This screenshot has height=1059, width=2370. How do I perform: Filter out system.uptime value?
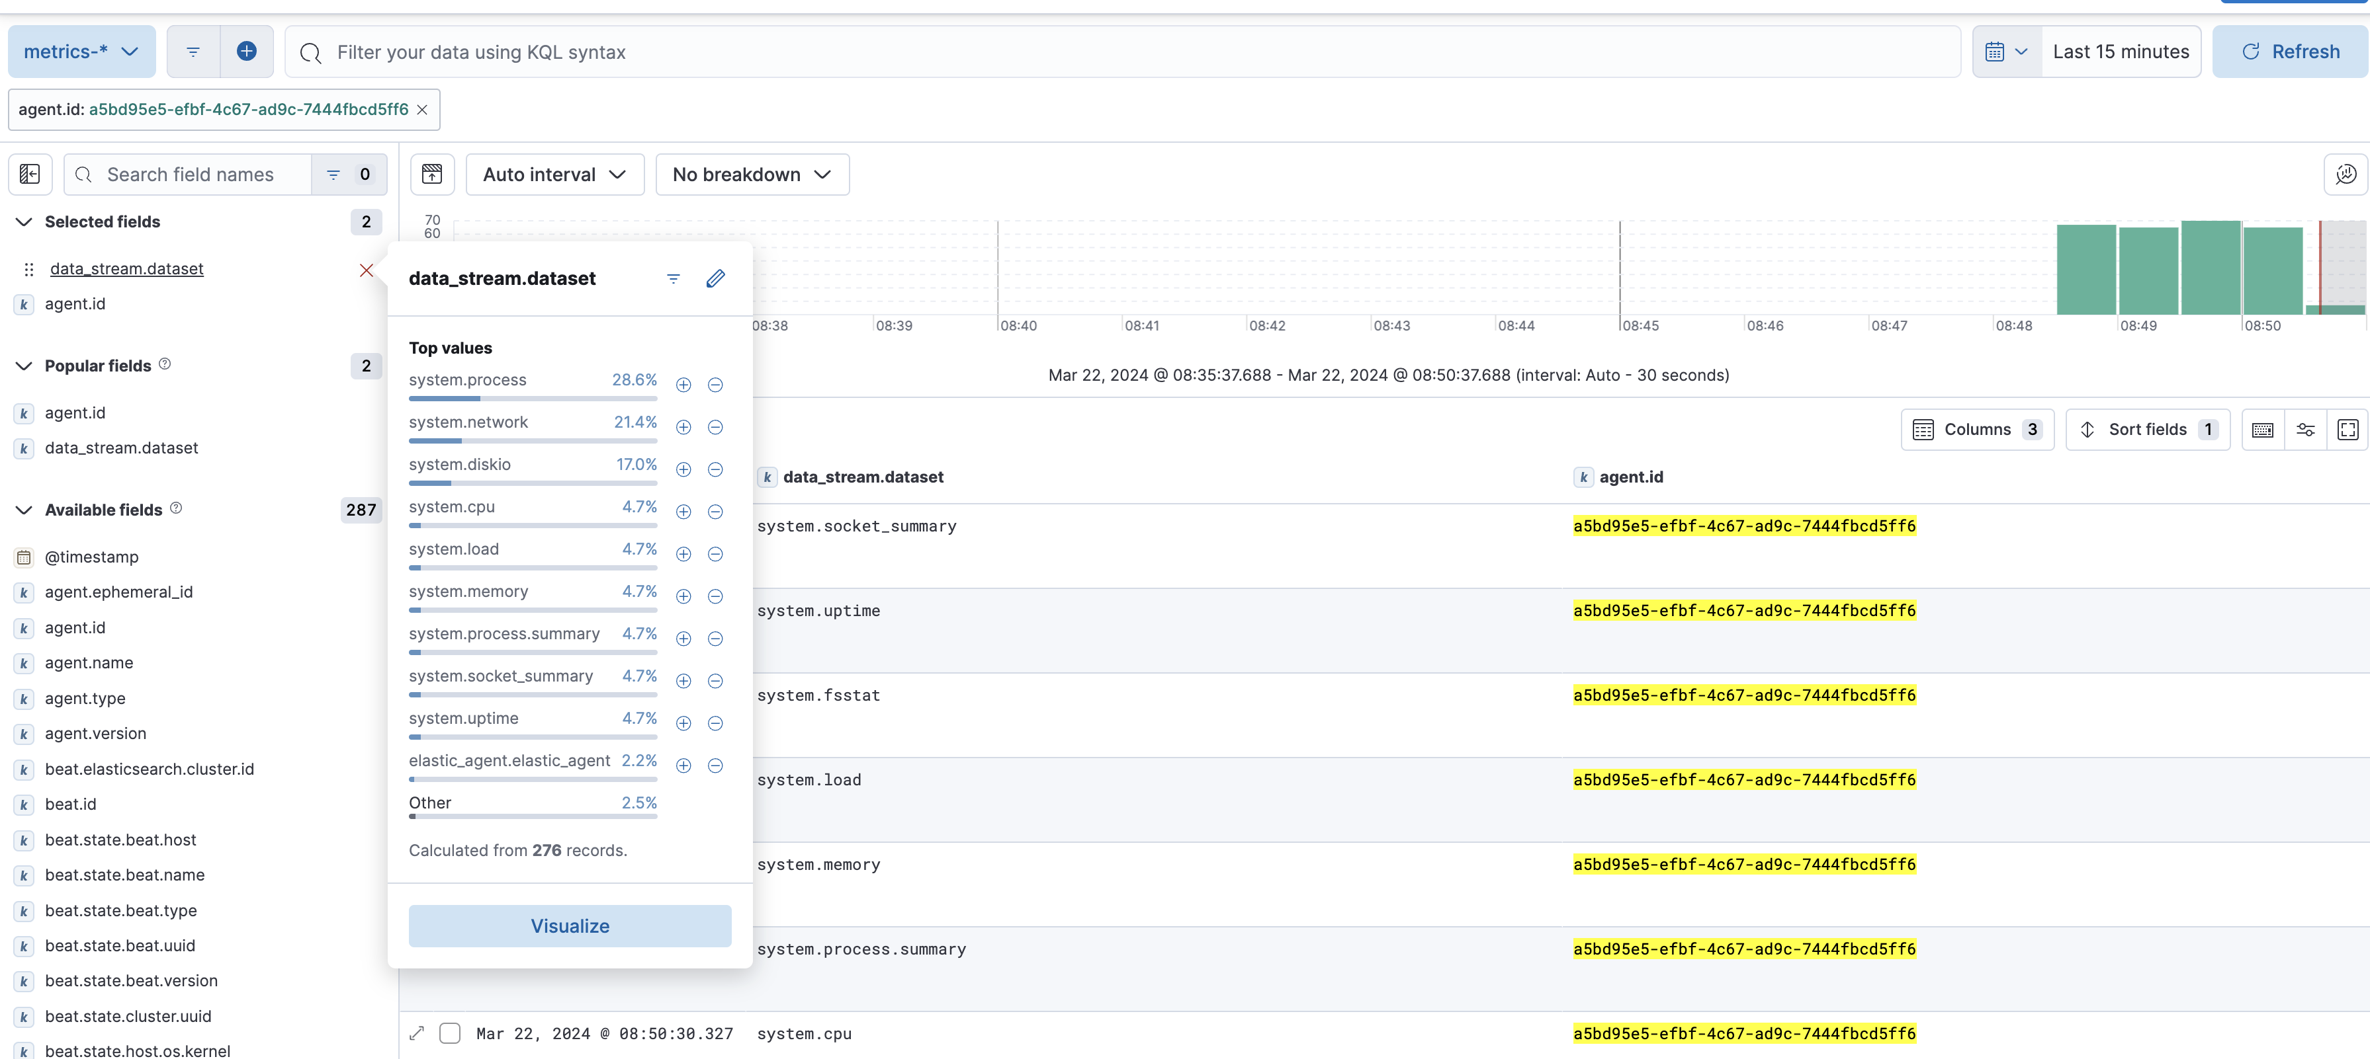tap(715, 723)
